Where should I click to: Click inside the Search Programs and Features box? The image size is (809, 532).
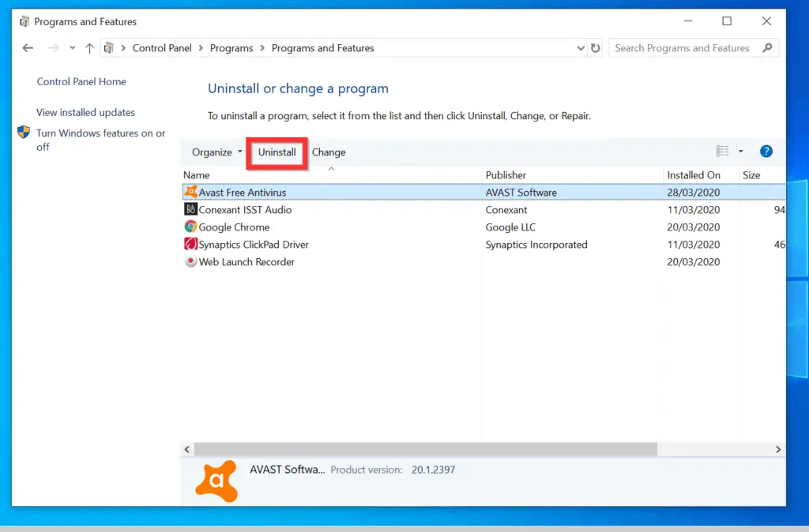pyautogui.click(x=683, y=47)
